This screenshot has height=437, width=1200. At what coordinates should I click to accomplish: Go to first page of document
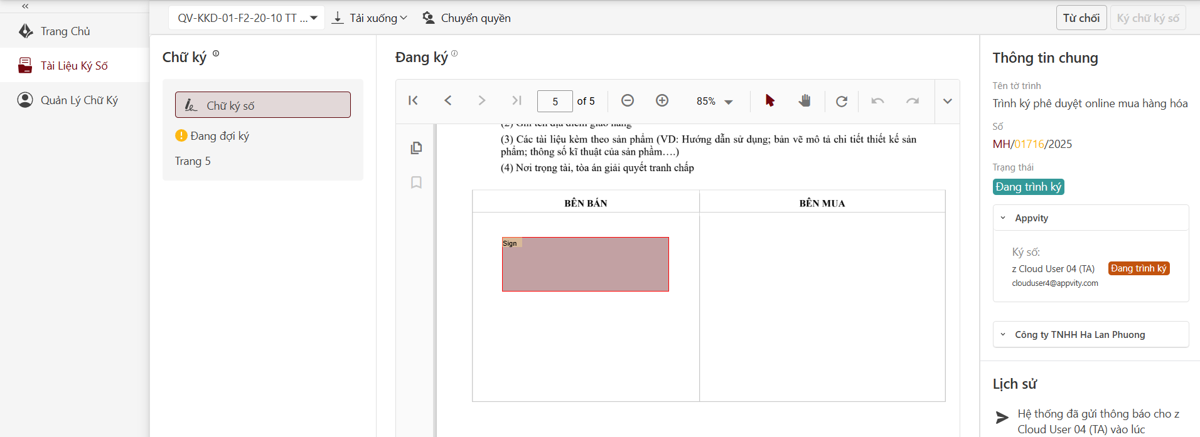tap(413, 100)
